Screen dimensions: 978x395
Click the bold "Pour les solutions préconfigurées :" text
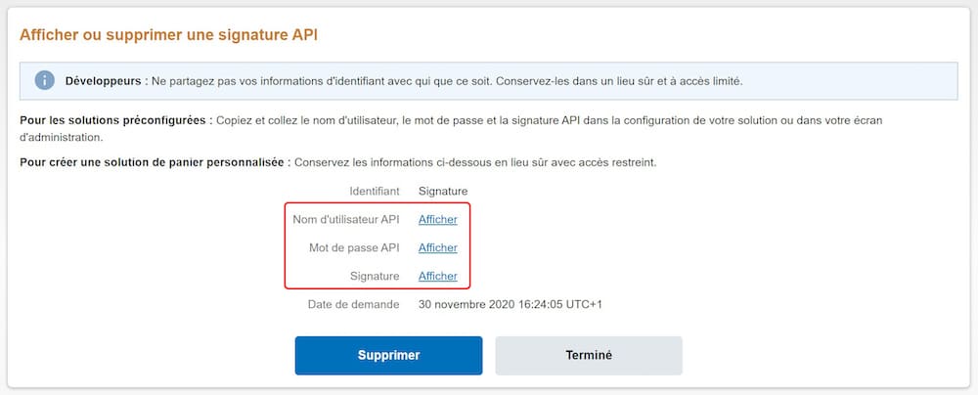[115, 120]
